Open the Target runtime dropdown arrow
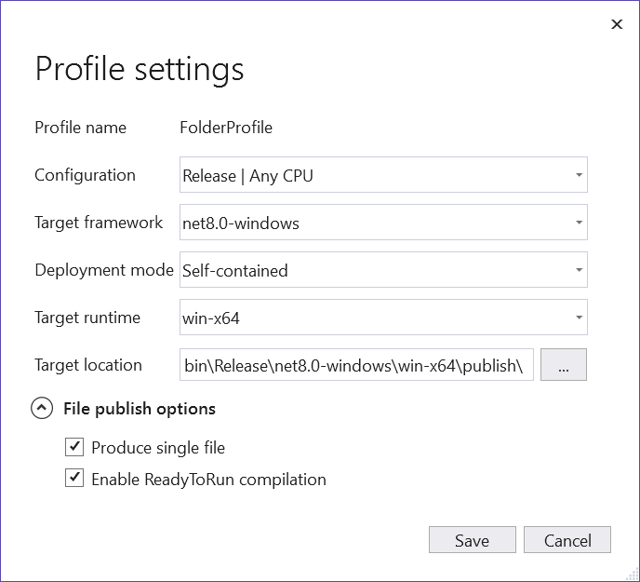 click(x=579, y=318)
